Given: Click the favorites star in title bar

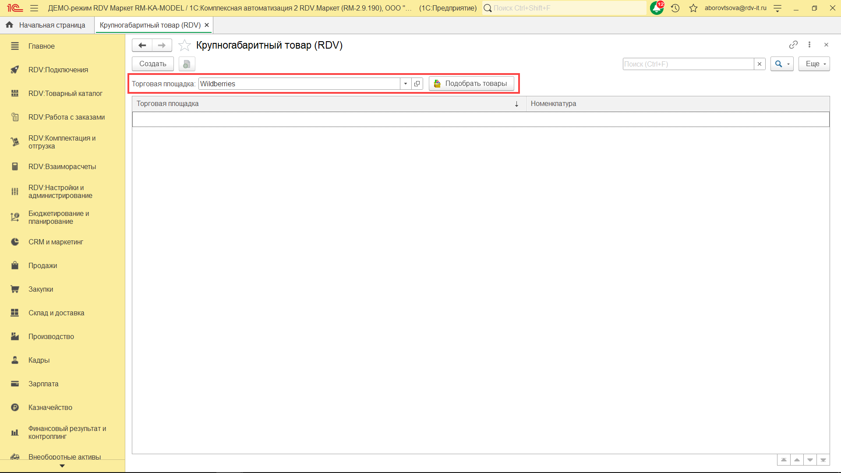Looking at the screenshot, I should 693,8.
